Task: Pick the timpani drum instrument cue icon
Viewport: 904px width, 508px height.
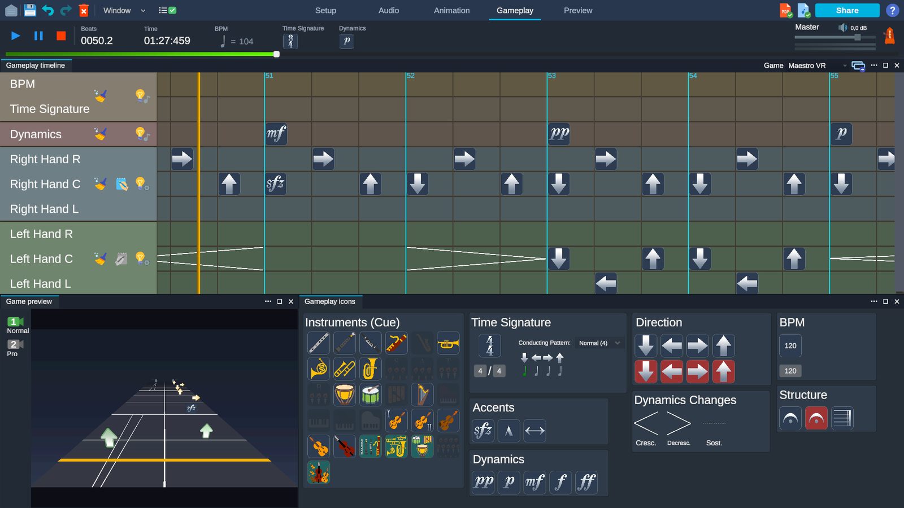Action: pos(345,395)
